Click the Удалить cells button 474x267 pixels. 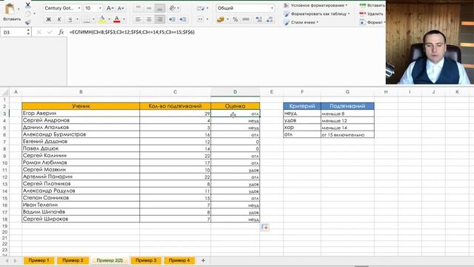tap(371, 14)
